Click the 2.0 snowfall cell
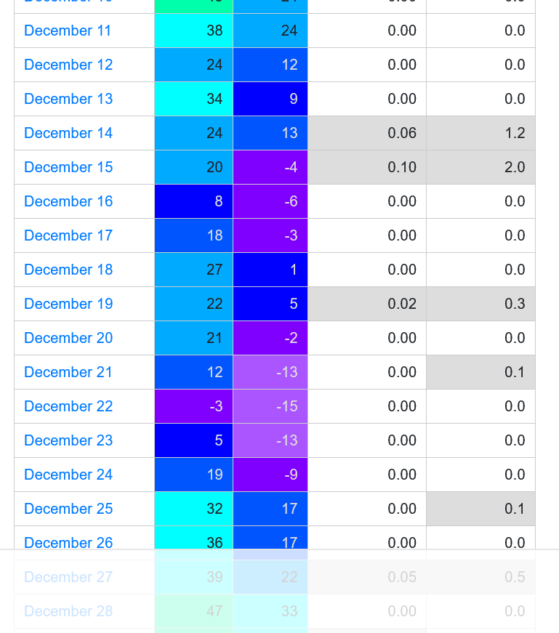Screen dimensions: 559x633 480,167
